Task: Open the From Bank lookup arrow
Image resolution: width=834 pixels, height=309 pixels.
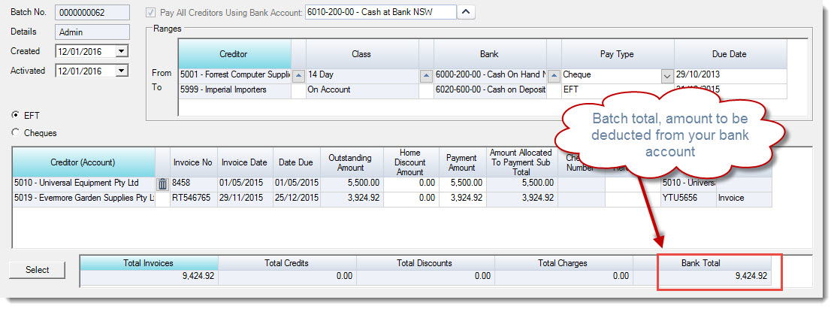Action: [554, 76]
